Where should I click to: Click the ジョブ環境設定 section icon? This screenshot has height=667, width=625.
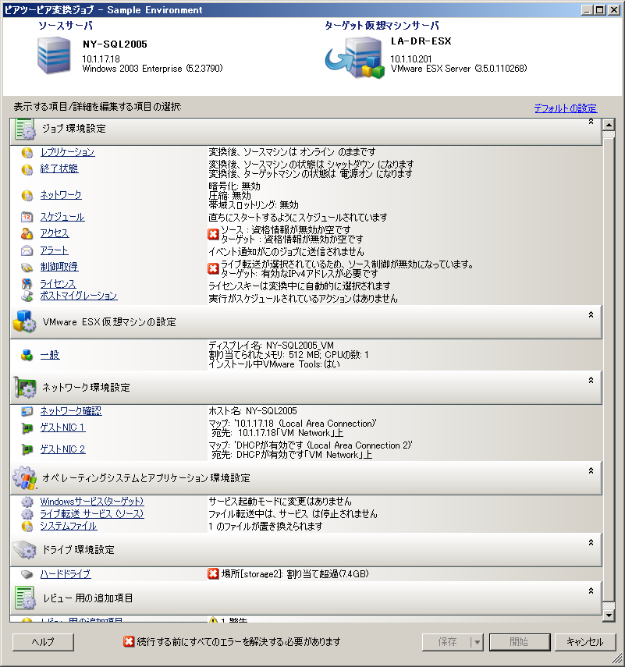click(x=25, y=129)
